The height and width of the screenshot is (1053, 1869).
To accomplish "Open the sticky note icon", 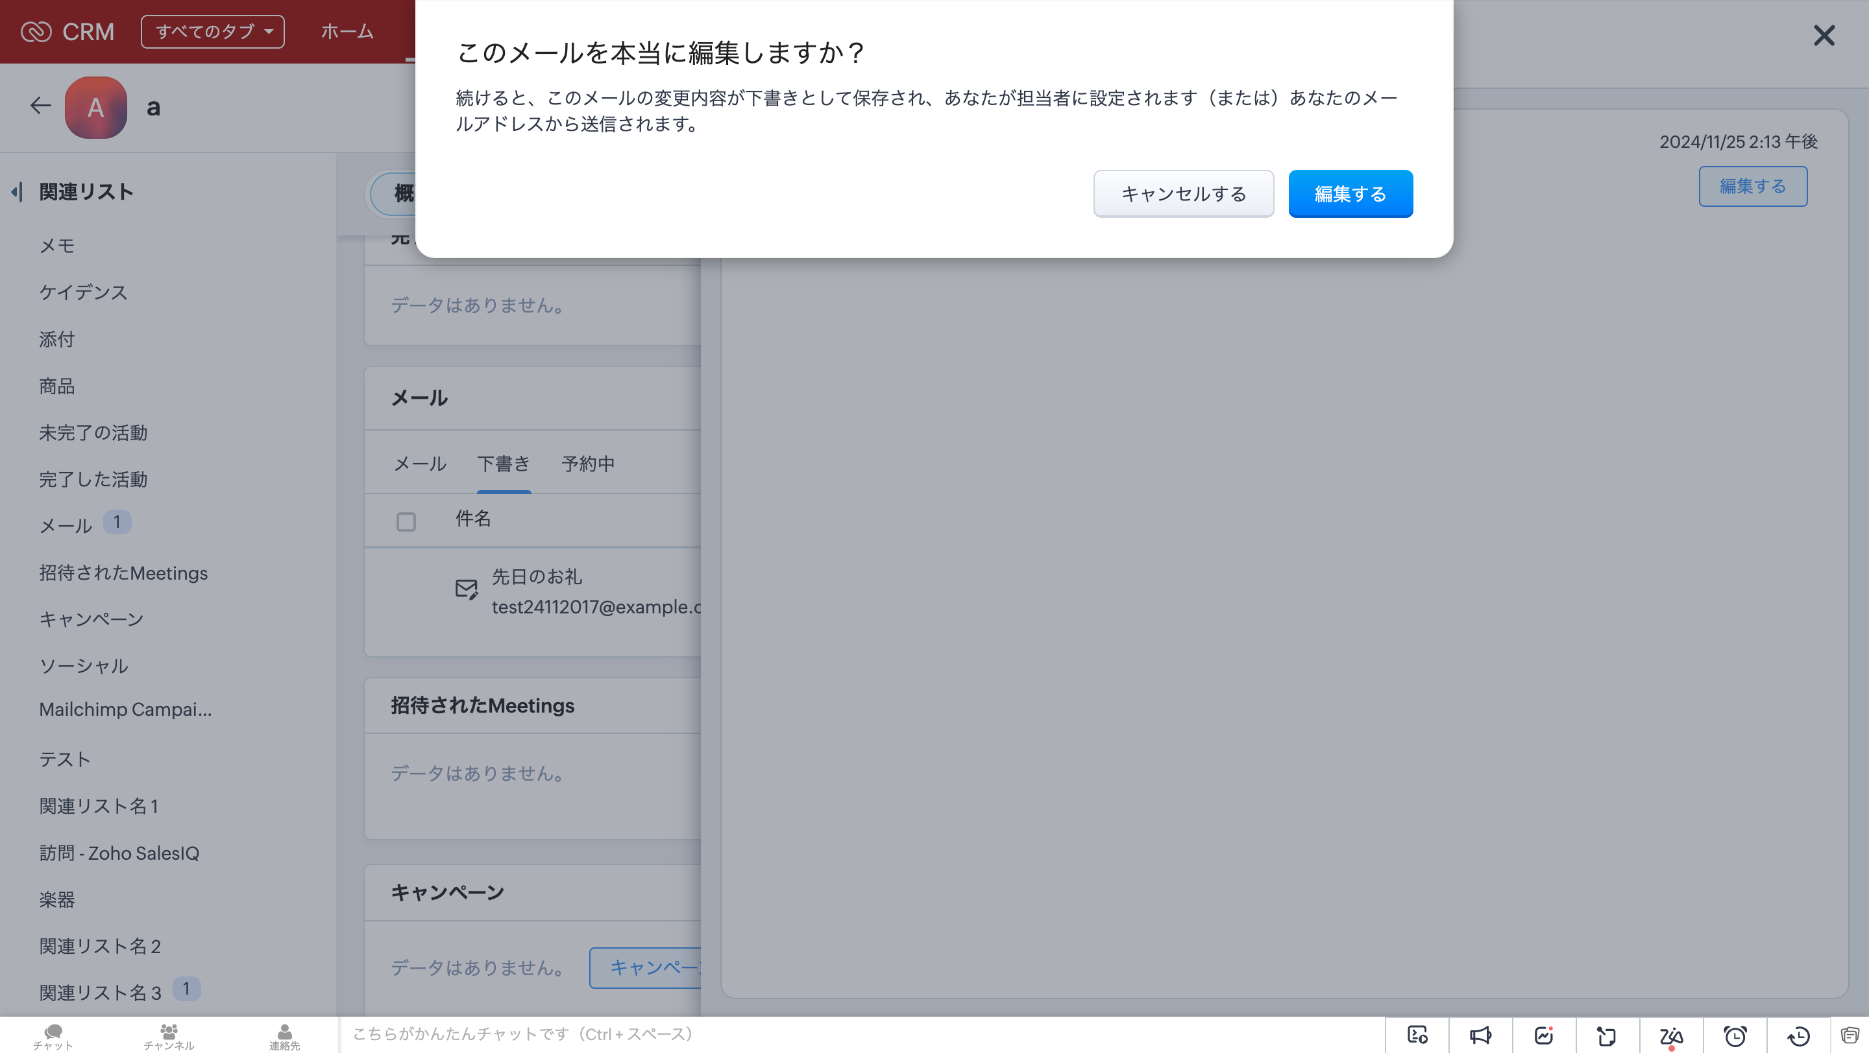I will coord(1606,1035).
